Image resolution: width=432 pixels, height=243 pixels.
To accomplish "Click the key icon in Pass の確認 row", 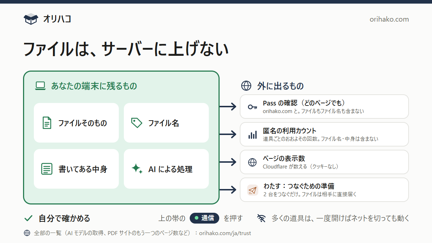I will (252, 107).
